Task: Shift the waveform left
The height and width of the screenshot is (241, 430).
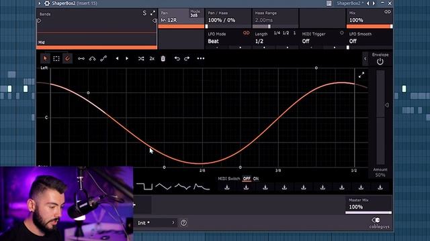Action: click(117, 58)
